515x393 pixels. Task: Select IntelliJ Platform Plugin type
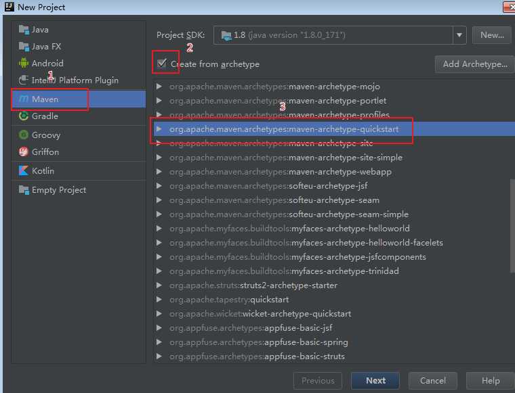click(x=79, y=80)
